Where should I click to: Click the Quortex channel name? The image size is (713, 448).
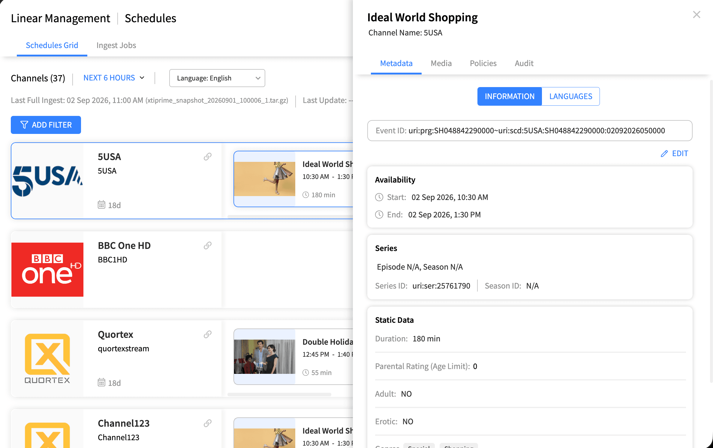tap(116, 334)
